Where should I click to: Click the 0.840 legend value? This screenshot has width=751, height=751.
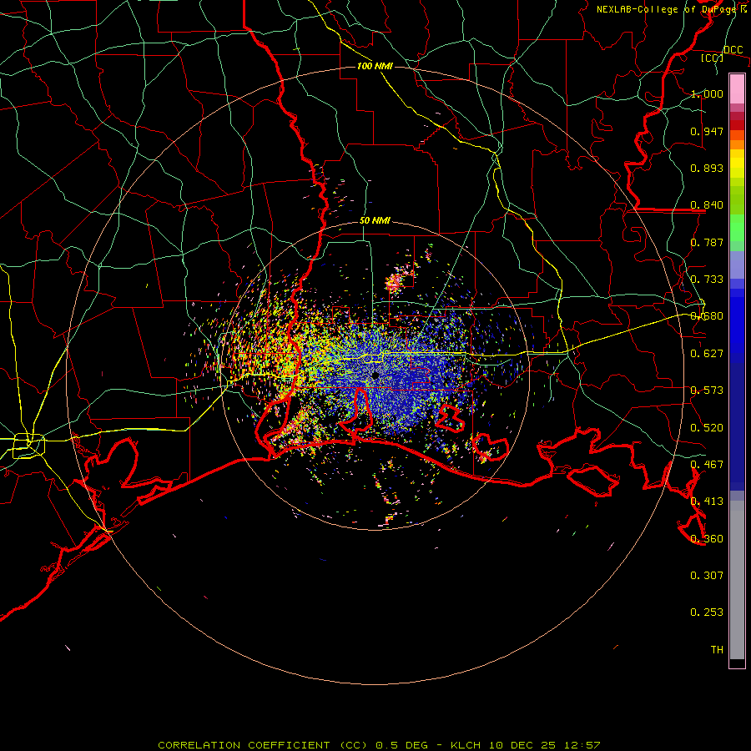[707, 205]
